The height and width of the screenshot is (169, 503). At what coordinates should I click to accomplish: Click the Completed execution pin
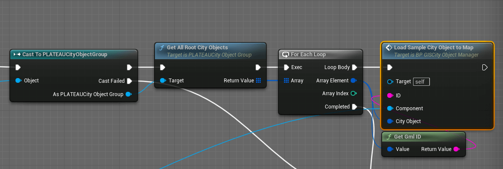click(355, 106)
